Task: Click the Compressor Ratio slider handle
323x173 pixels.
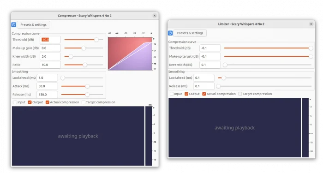Action: 85,65
